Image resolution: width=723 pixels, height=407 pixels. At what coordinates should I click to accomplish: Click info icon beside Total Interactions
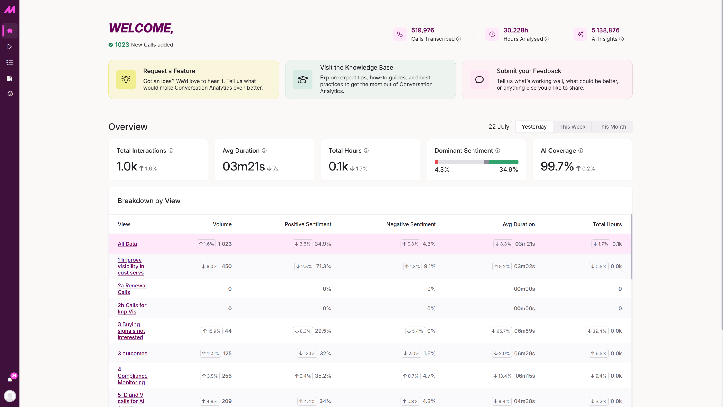point(171,151)
